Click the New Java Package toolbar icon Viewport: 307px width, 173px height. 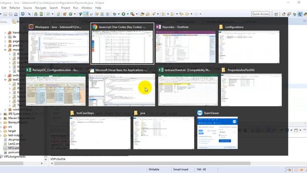[65, 14]
